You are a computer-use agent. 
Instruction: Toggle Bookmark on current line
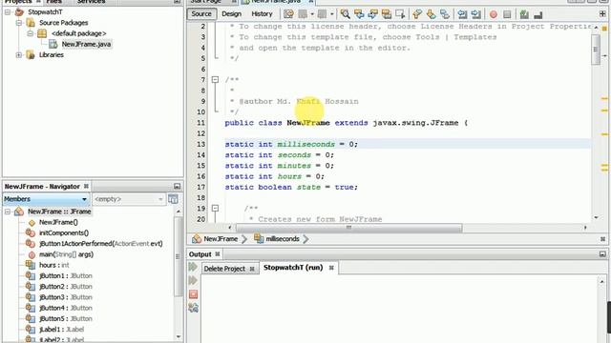coord(445,14)
